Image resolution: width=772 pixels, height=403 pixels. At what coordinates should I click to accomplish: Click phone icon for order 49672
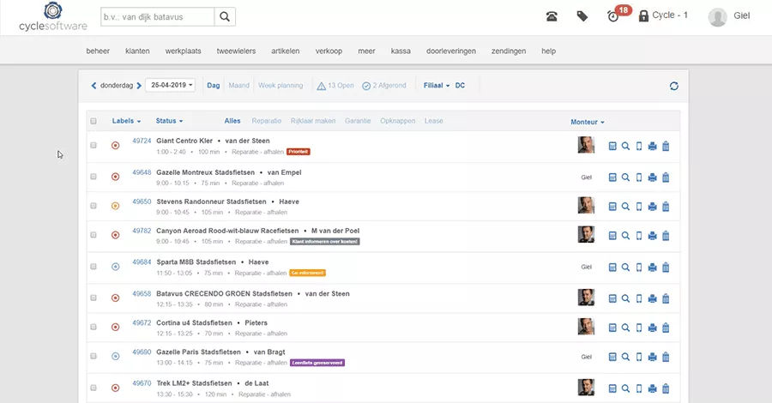[639, 328]
